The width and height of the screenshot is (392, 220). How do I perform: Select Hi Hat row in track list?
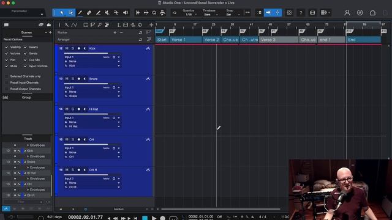[26, 173]
